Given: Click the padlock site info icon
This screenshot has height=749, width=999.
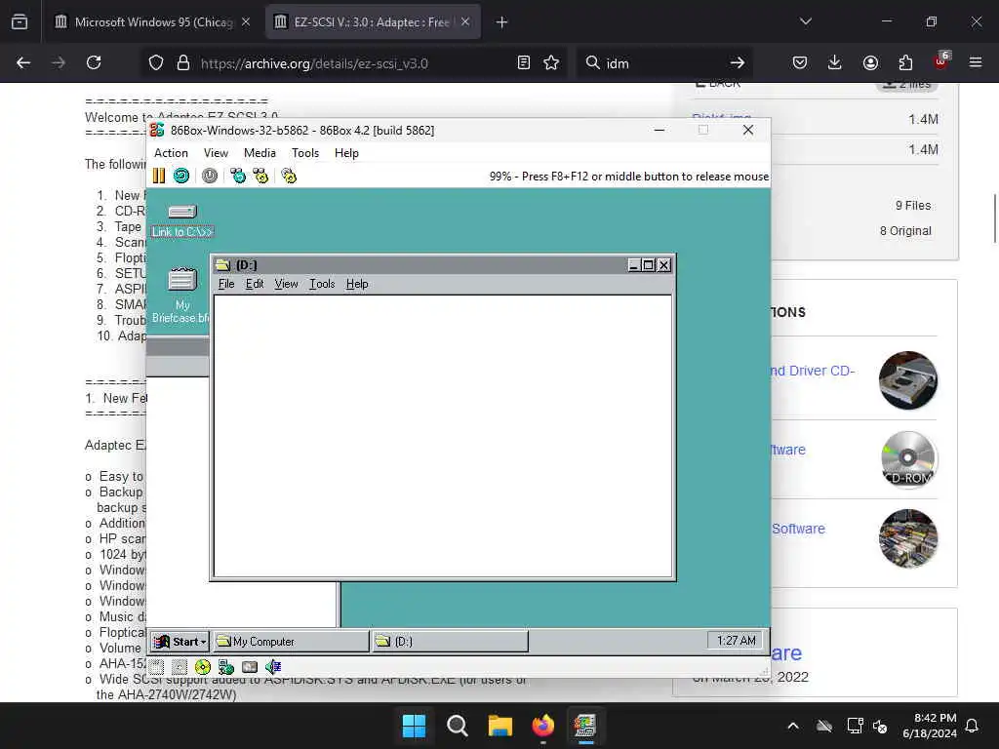Looking at the screenshot, I should pyautogui.click(x=183, y=62).
